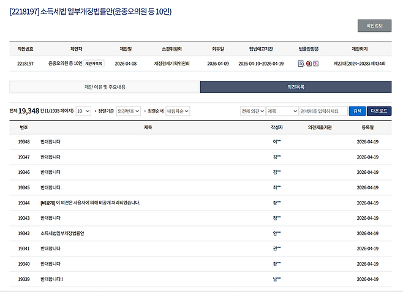Image resolution: width=403 pixels, height=292 pixels.
Task: Expand the 정렬순서 내림차순 dropdown
Action: click(178, 111)
